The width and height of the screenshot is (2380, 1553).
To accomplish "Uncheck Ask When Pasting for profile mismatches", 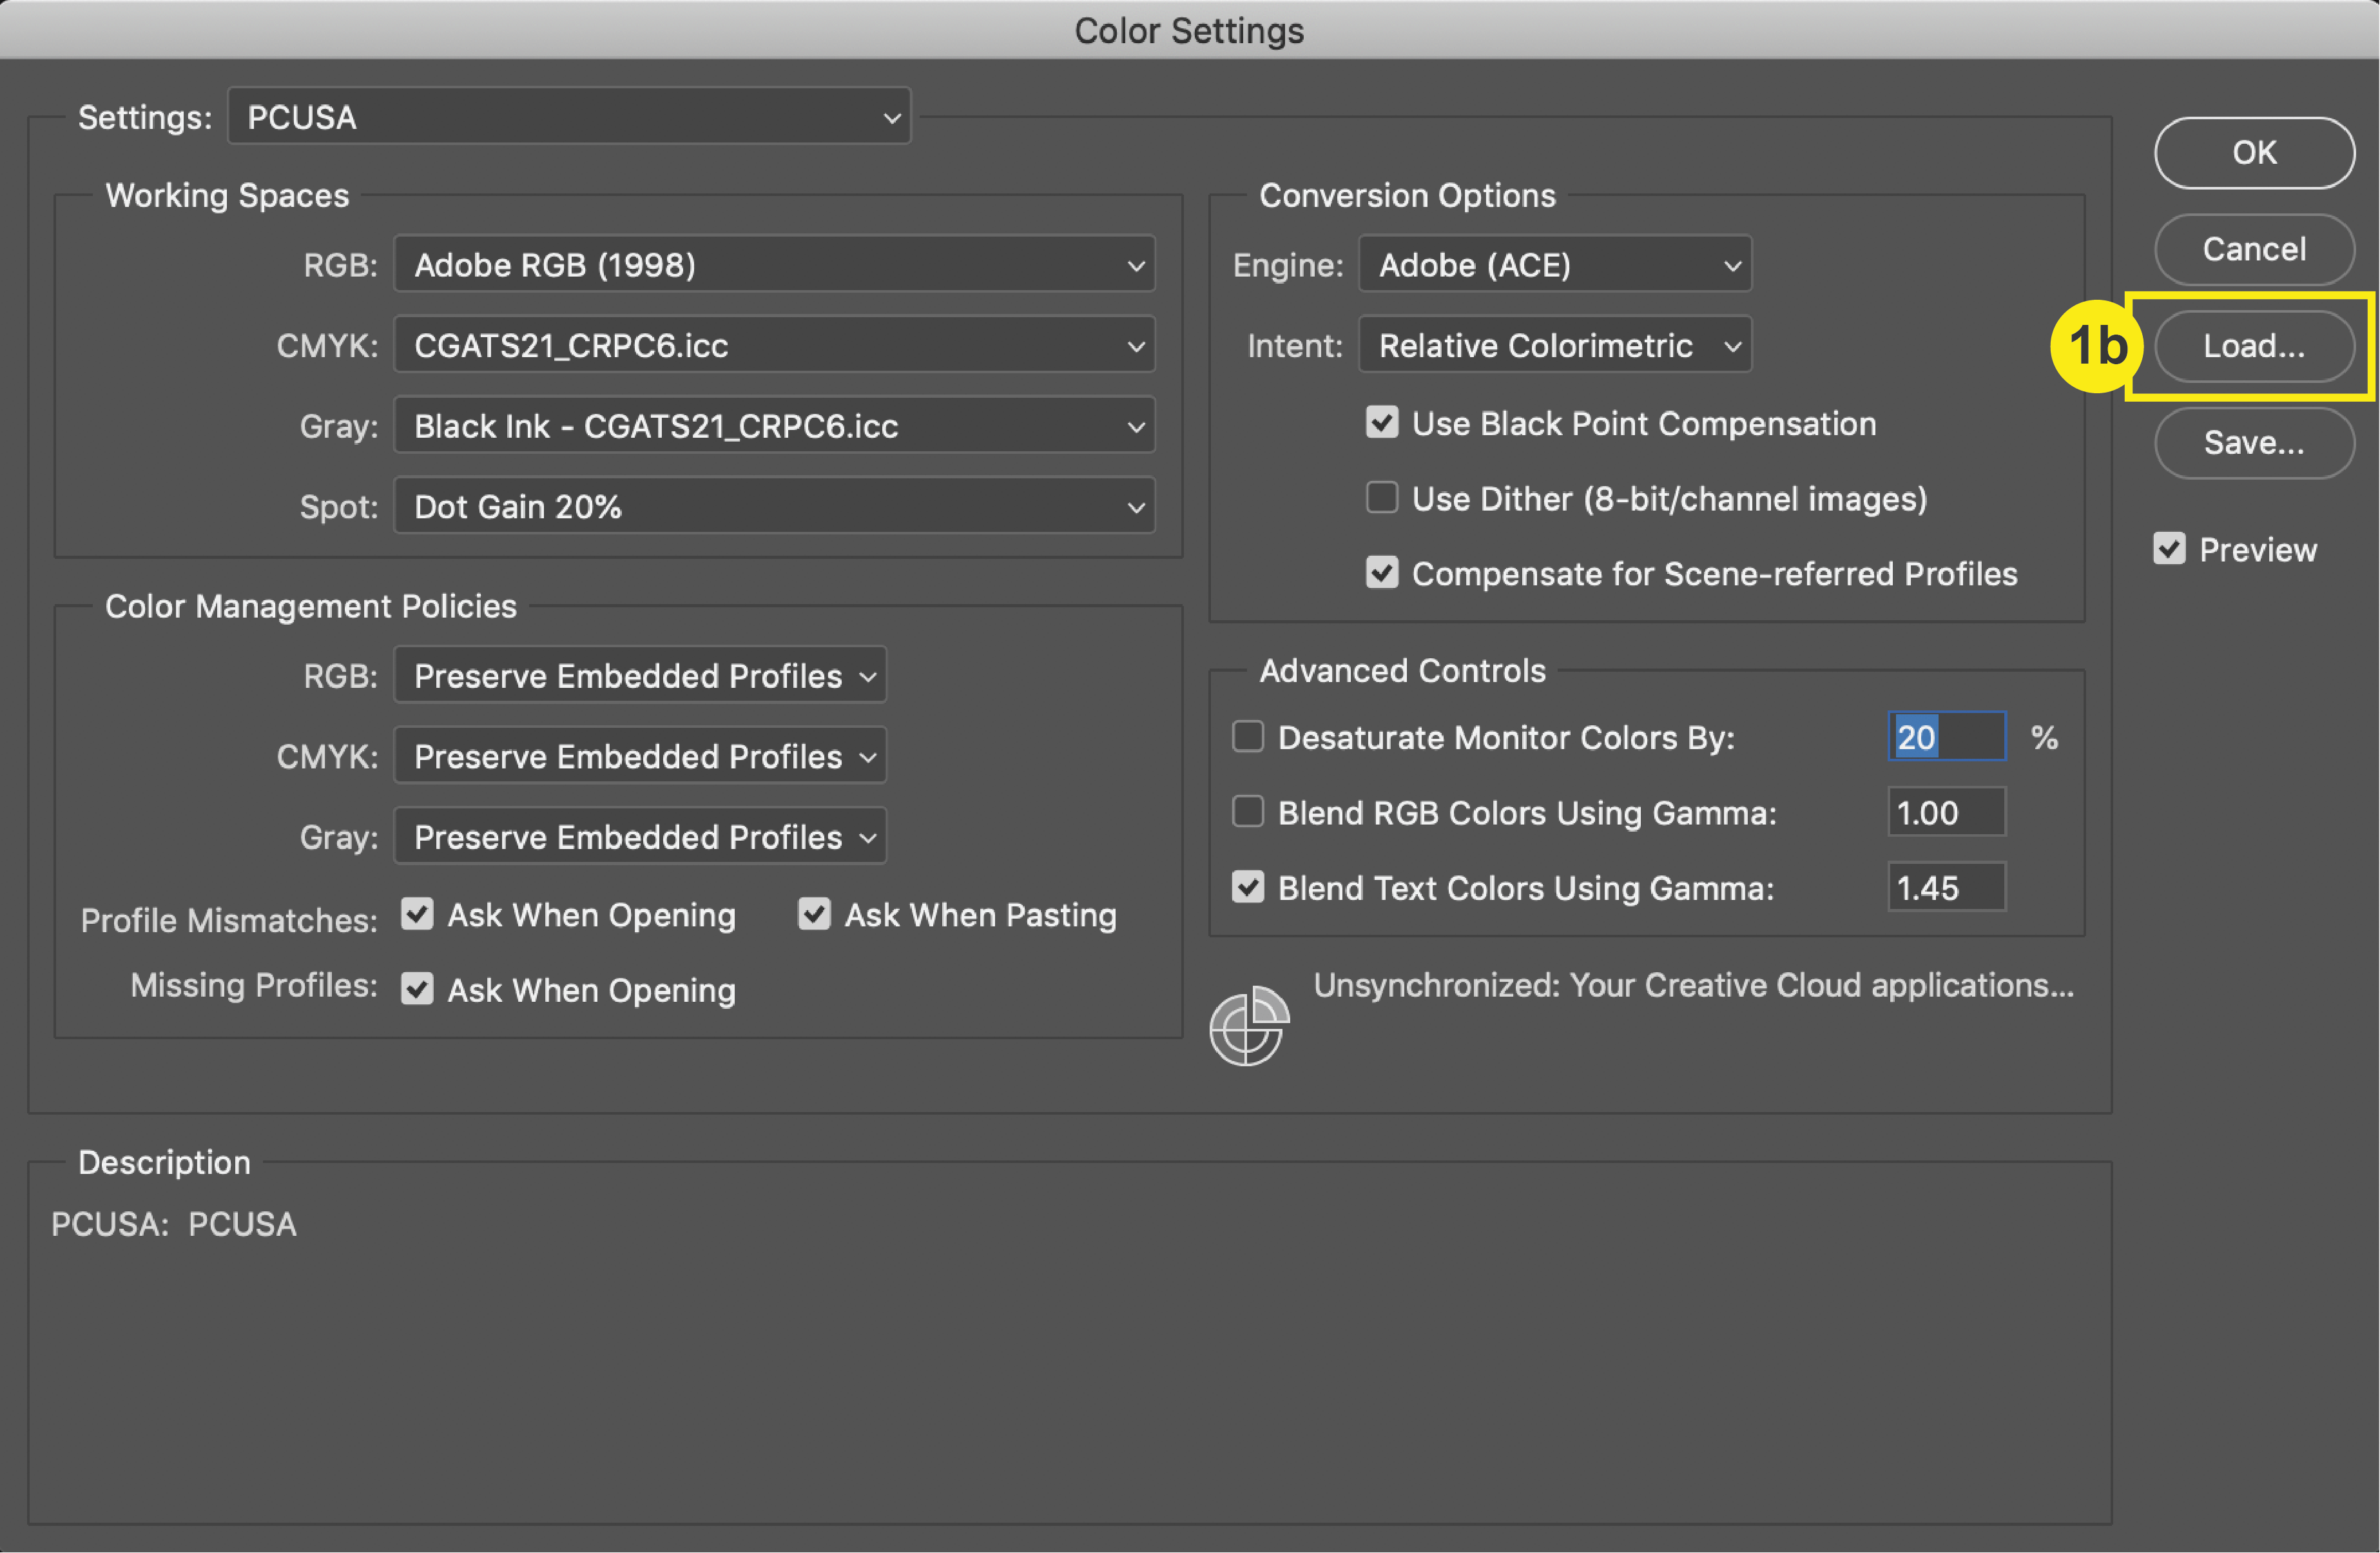I will pyautogui.click(x=814, y=914).
